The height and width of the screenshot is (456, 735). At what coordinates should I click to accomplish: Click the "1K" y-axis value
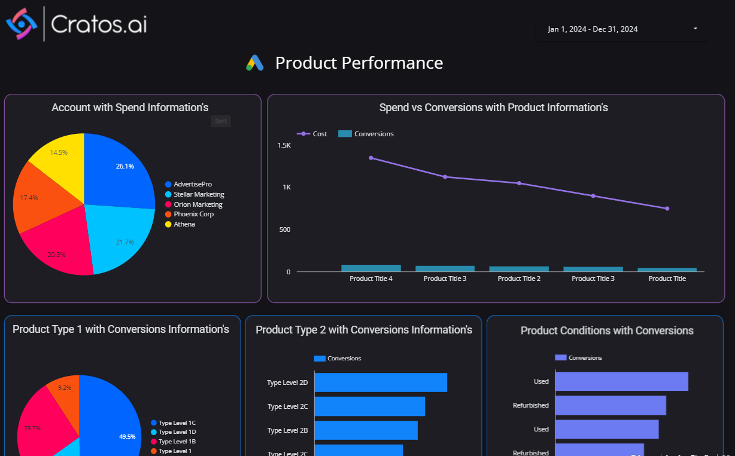pyautogui.click(x=287, y=187)
